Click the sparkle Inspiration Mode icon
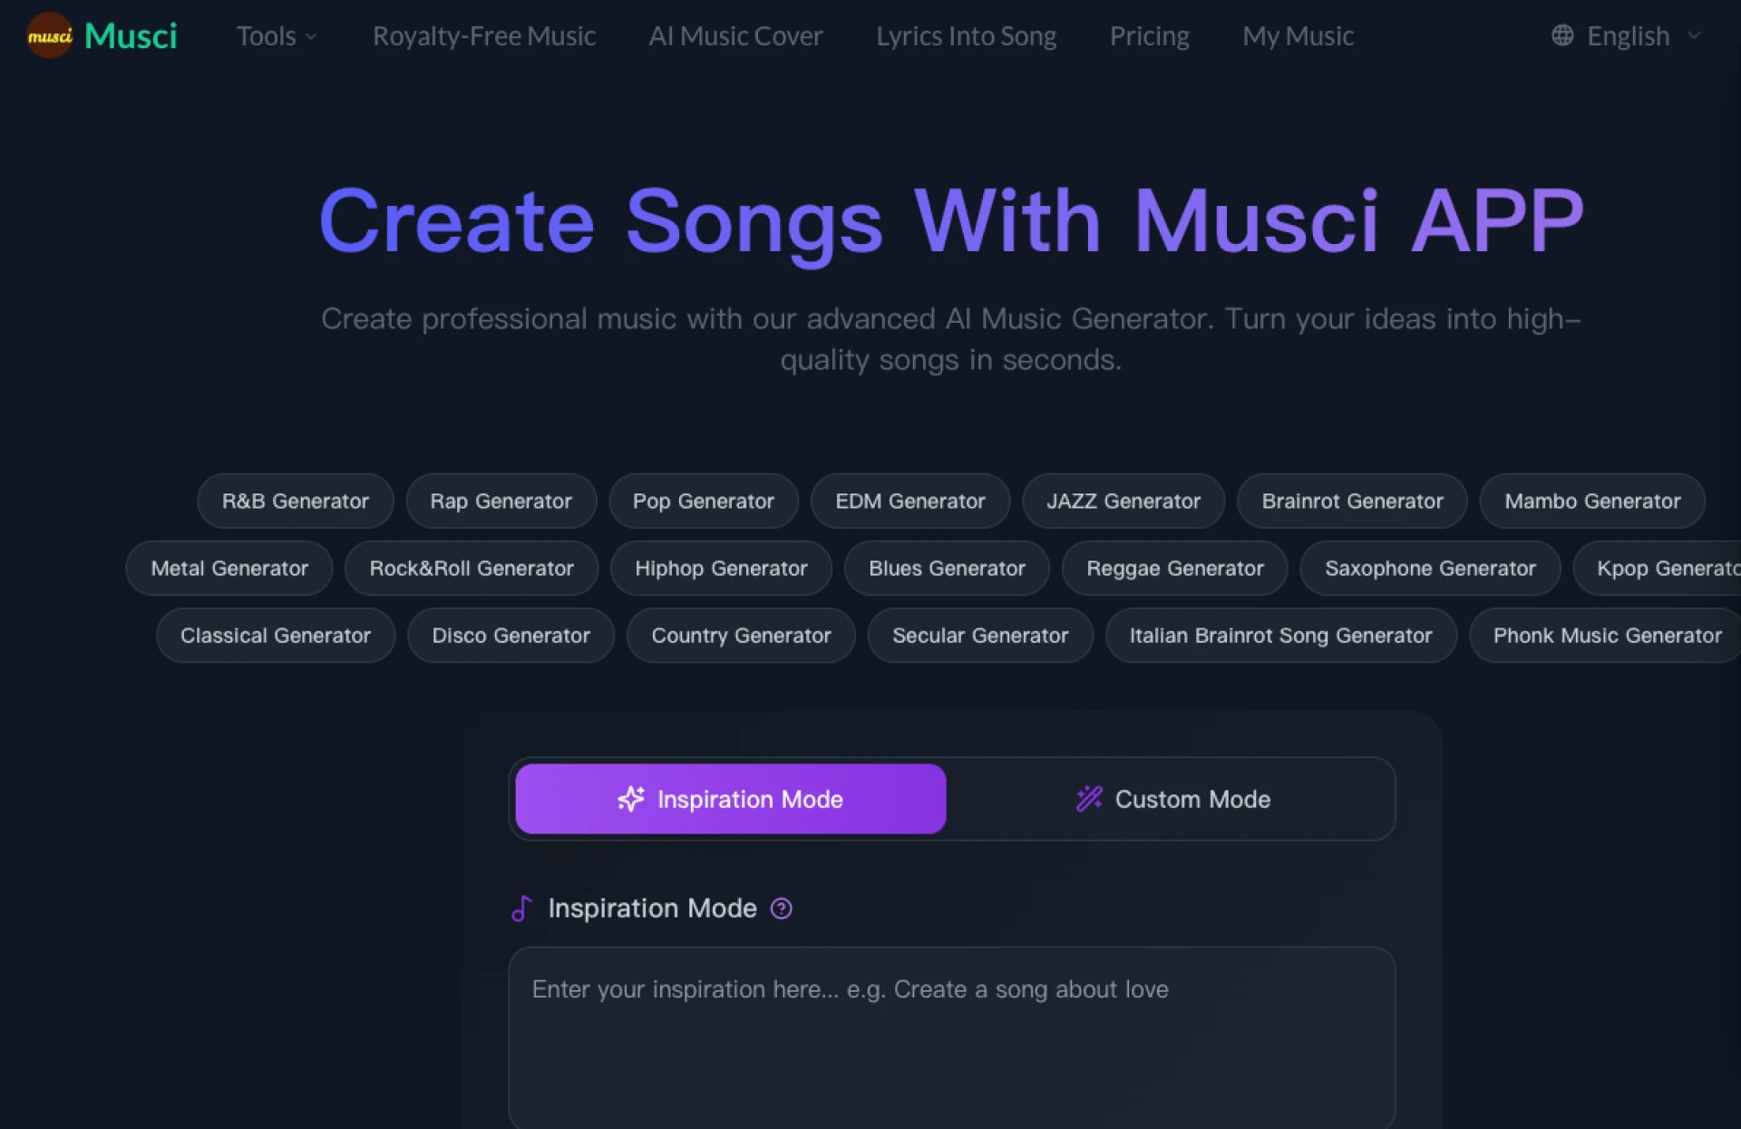 pyautogui.click(x=631, y=799)
